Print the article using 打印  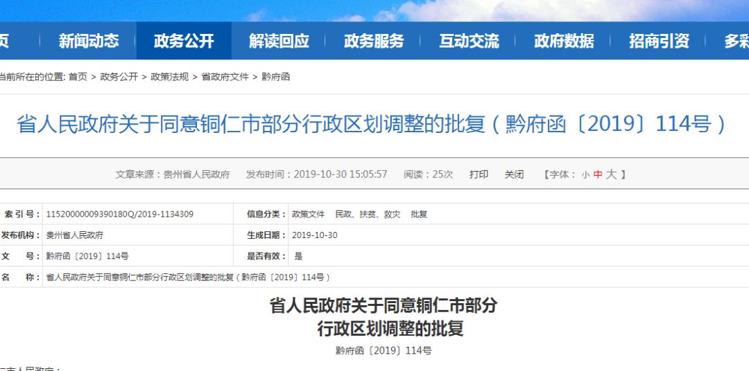479,174
